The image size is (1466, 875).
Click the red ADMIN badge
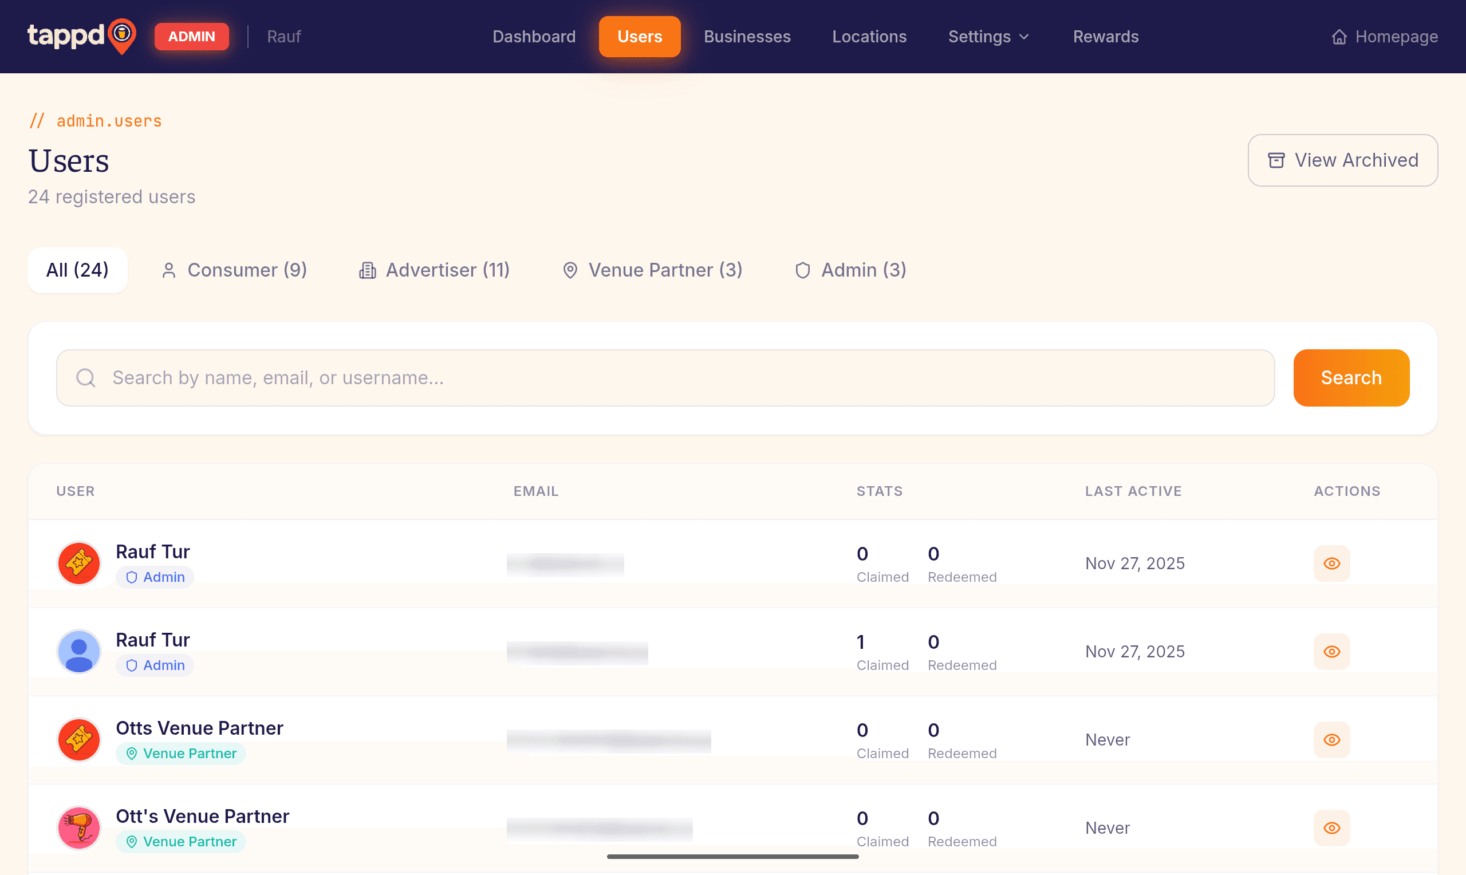coord(192,37)
